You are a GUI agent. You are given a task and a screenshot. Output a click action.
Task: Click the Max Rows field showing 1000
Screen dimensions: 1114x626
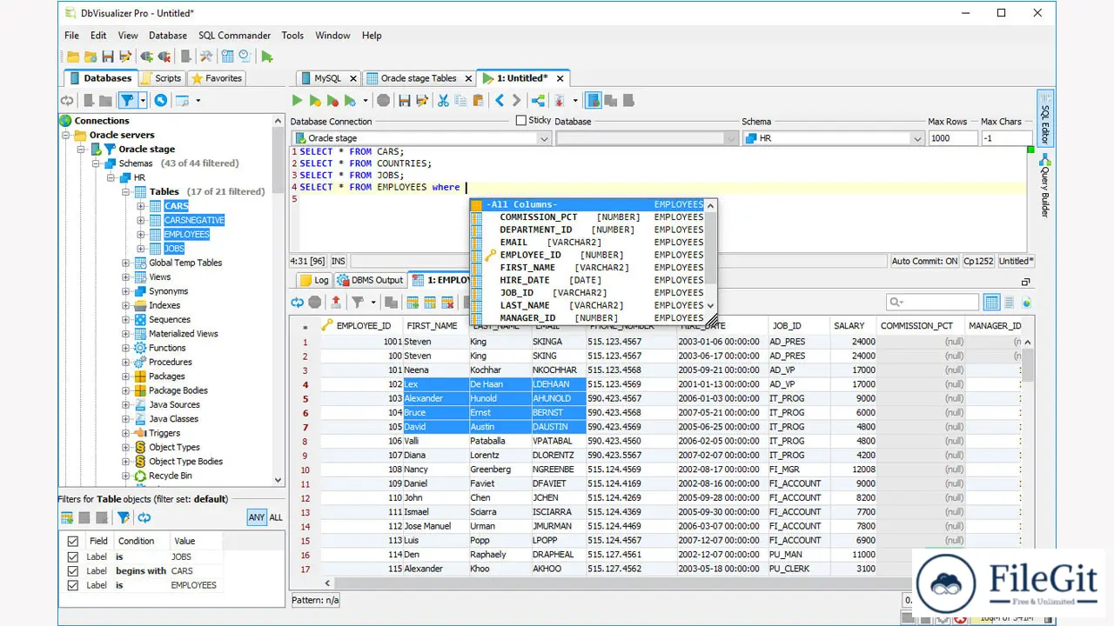(x=952, y=138)
